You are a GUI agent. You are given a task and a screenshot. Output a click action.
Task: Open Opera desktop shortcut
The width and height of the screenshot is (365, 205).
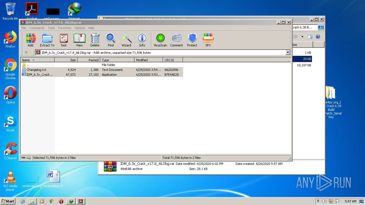point(10,95)
